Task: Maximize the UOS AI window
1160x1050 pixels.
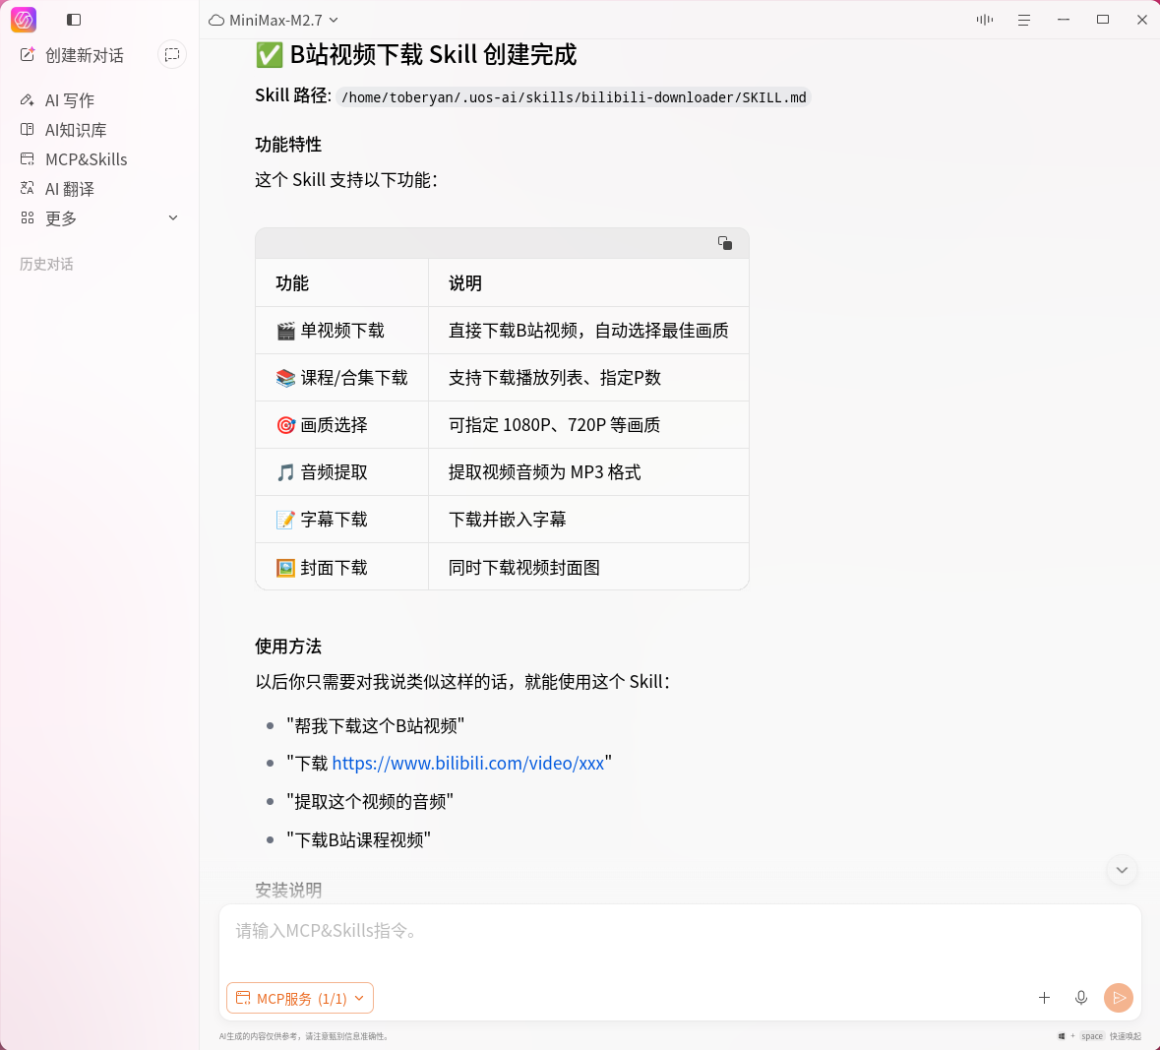Action: pyautogui.click(x=1103, y=20)
